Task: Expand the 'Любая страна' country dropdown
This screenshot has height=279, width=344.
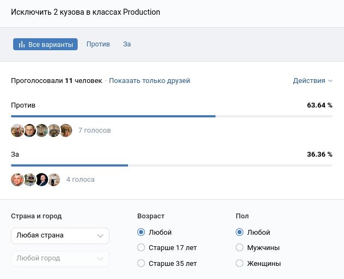Action: coord(60,236)
